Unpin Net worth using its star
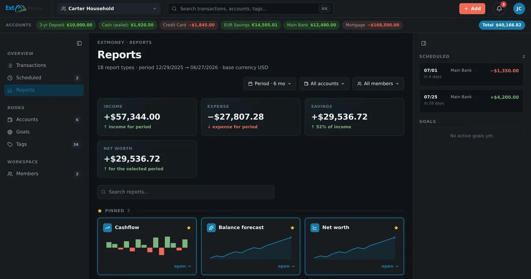531x279 pixels. 396,228
